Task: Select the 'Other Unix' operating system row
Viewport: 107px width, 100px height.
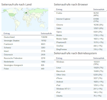Action: click(x=80, y=75)
